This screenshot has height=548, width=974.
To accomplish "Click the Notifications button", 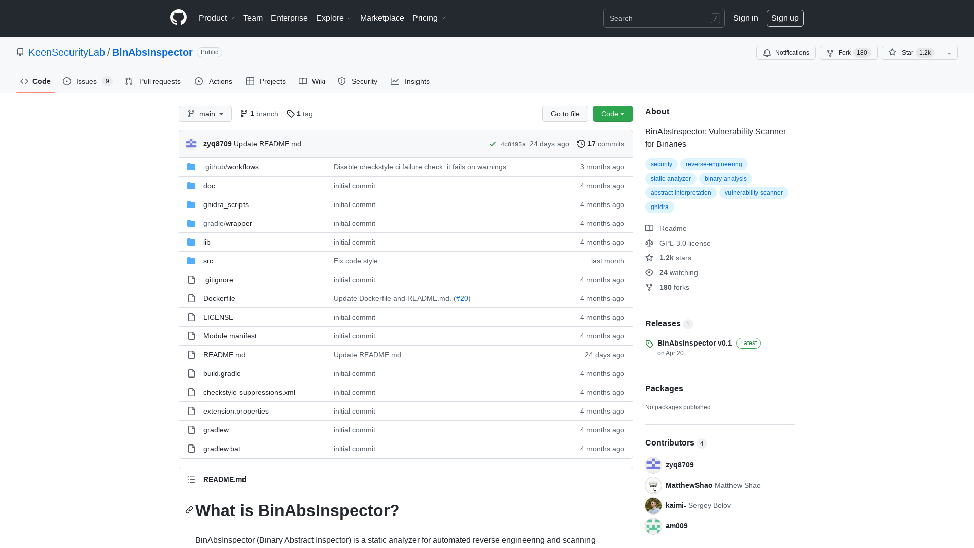I will pos(786,53).
